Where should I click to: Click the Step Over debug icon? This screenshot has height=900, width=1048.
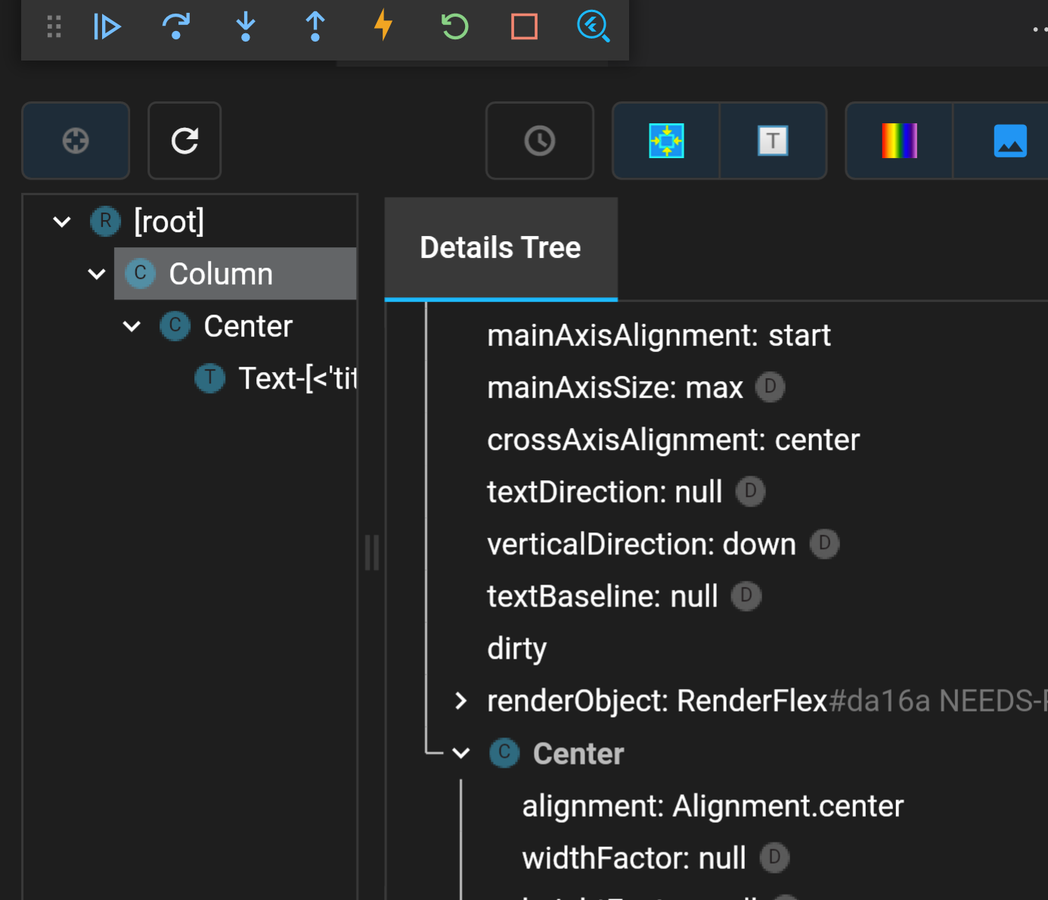(x=176, y=26)
